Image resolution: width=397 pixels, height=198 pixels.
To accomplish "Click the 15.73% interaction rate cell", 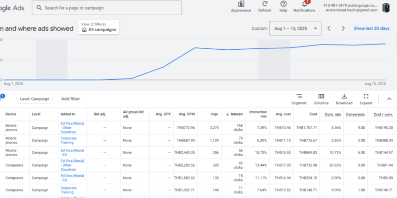I will pos(260,153).
